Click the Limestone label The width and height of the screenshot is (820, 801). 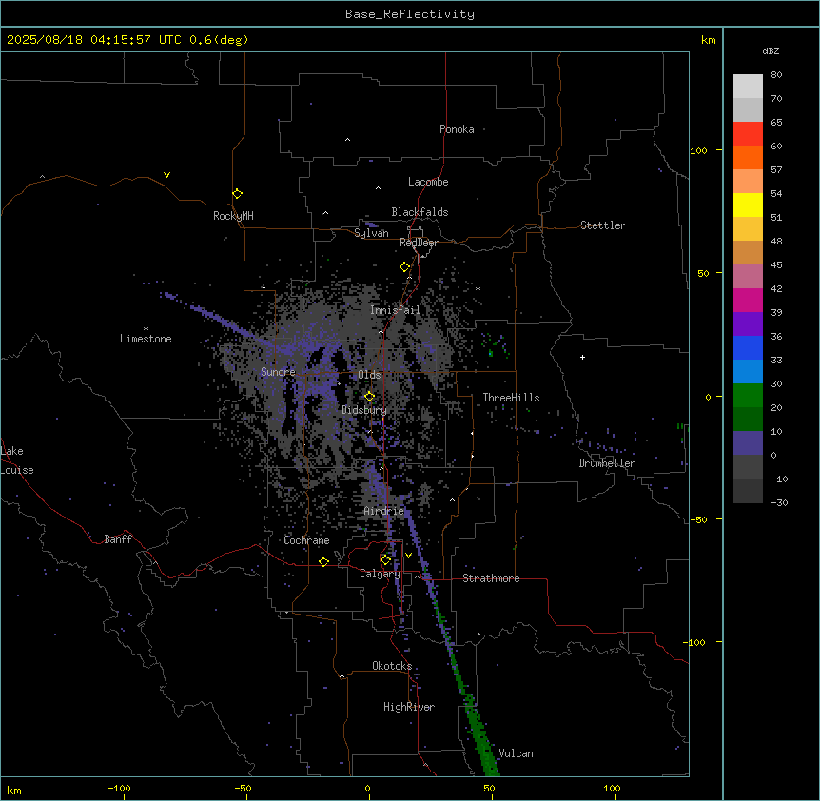[x=146, y=339]
